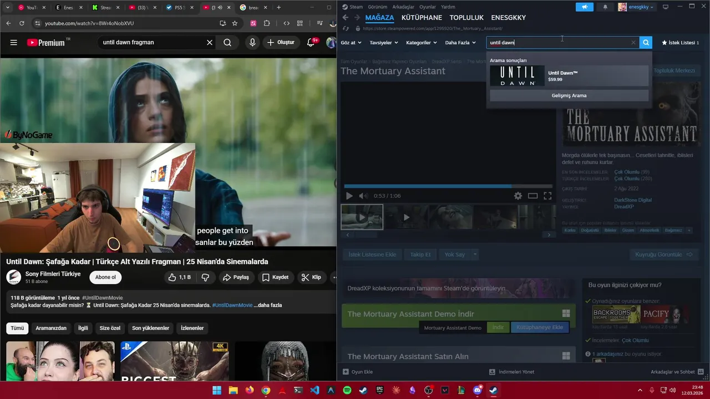
Task: Go back in the Chrome browser
Action: click(x=8, y=23)
